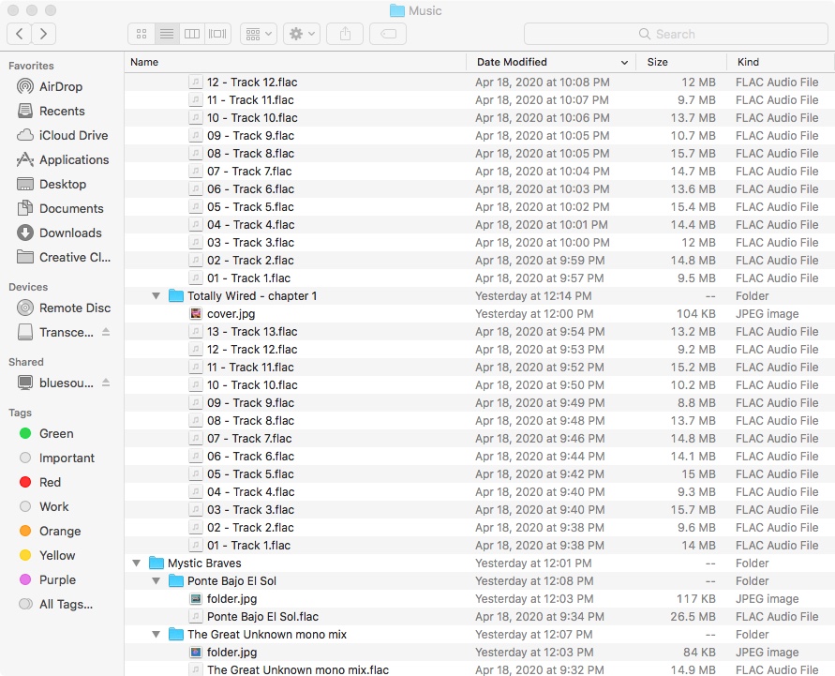835x676 pixels.
Task: Open Downloads in the sidebar
Action: 70,233
